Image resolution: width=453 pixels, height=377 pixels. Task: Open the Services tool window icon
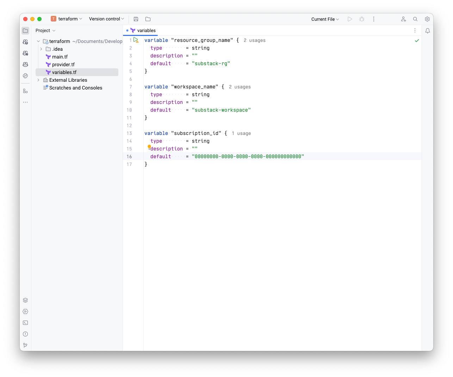point(25,311)
